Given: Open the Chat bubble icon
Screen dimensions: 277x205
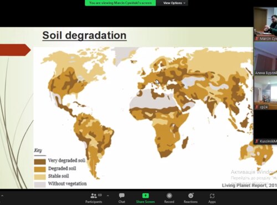Looking at the screenshot, I should 122,196.
